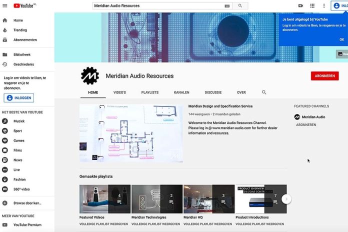View full Featured Videos playlist link
Image resolution: width=348 pixels, height=232 pixels.
103,224
